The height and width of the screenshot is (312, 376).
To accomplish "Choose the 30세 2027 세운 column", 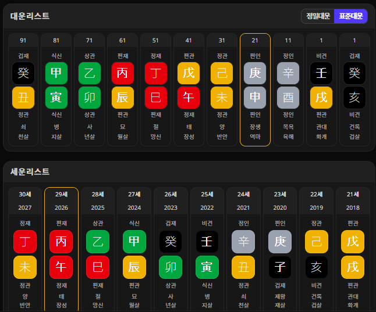I will [25, 249].
